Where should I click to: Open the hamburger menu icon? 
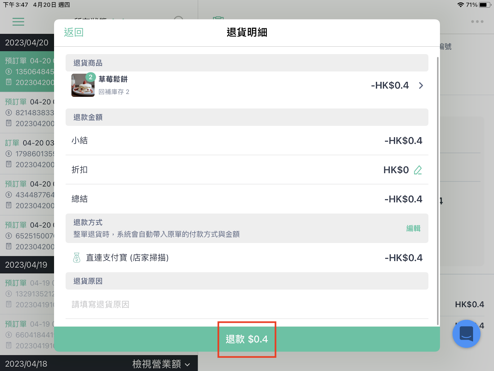click(18, 22)
